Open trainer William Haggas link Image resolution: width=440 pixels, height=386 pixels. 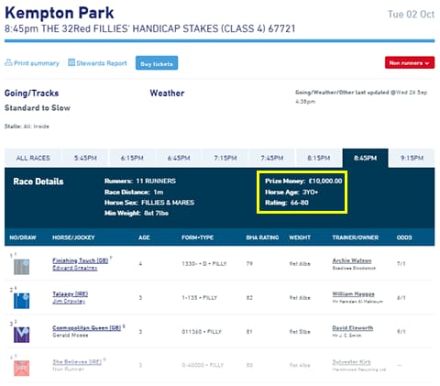(354, 294)
